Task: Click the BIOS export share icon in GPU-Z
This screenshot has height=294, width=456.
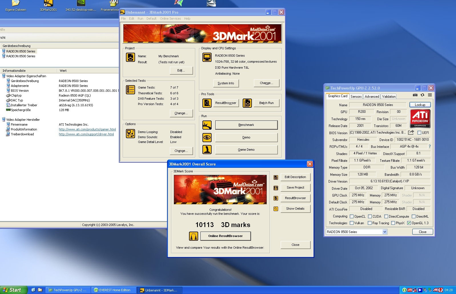Action: (411, 132)
